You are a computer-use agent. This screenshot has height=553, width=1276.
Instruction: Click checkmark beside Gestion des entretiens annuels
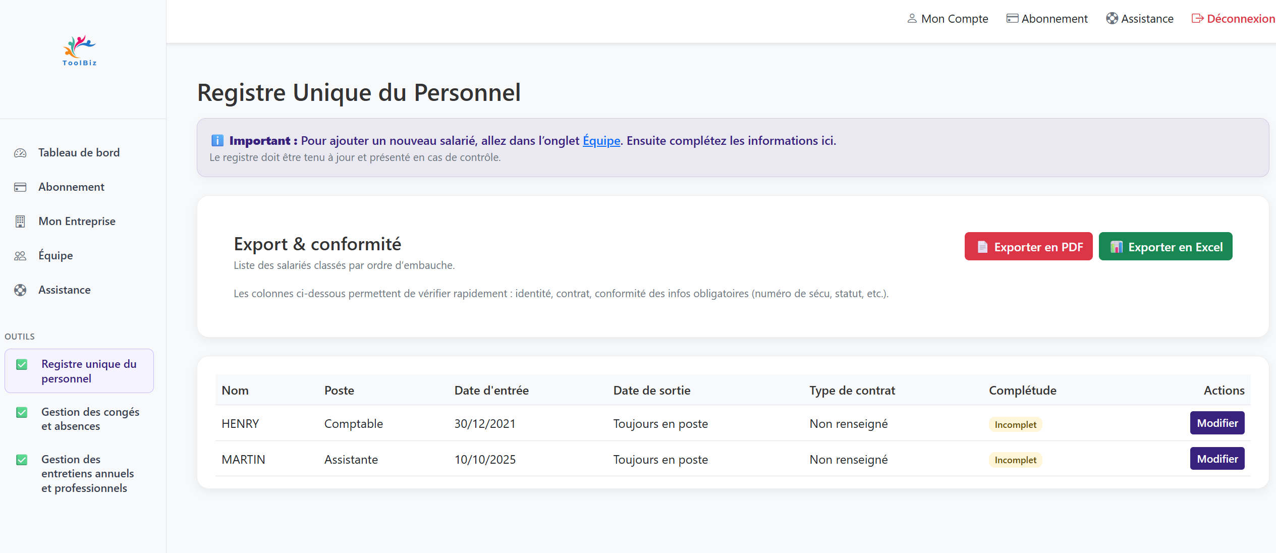22,460
